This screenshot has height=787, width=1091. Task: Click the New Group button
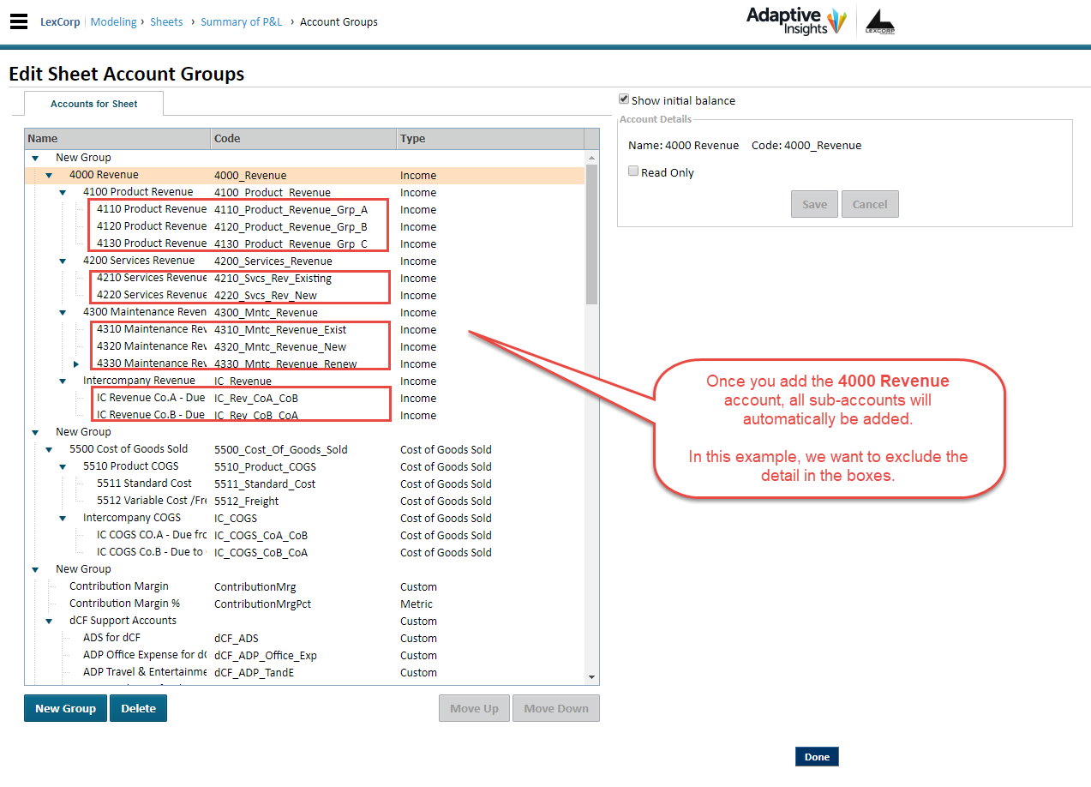point(65,708)
